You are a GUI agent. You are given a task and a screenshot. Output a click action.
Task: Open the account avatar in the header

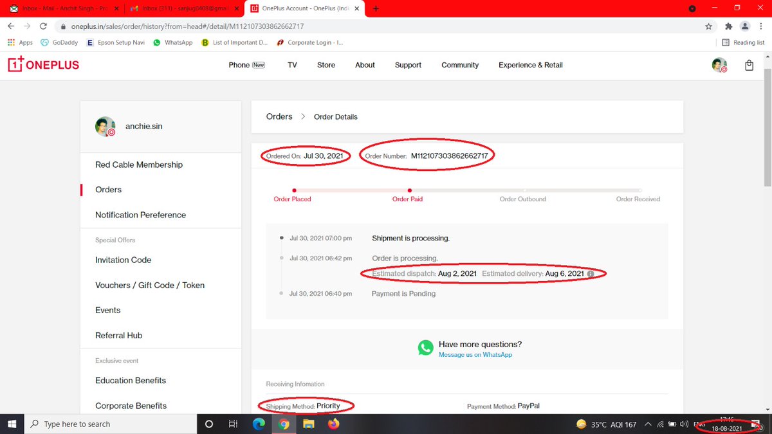click(x=719, y=65)
